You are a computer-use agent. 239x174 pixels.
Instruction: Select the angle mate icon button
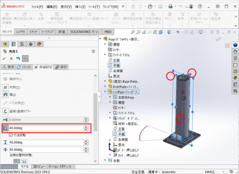tap(5, 128)
